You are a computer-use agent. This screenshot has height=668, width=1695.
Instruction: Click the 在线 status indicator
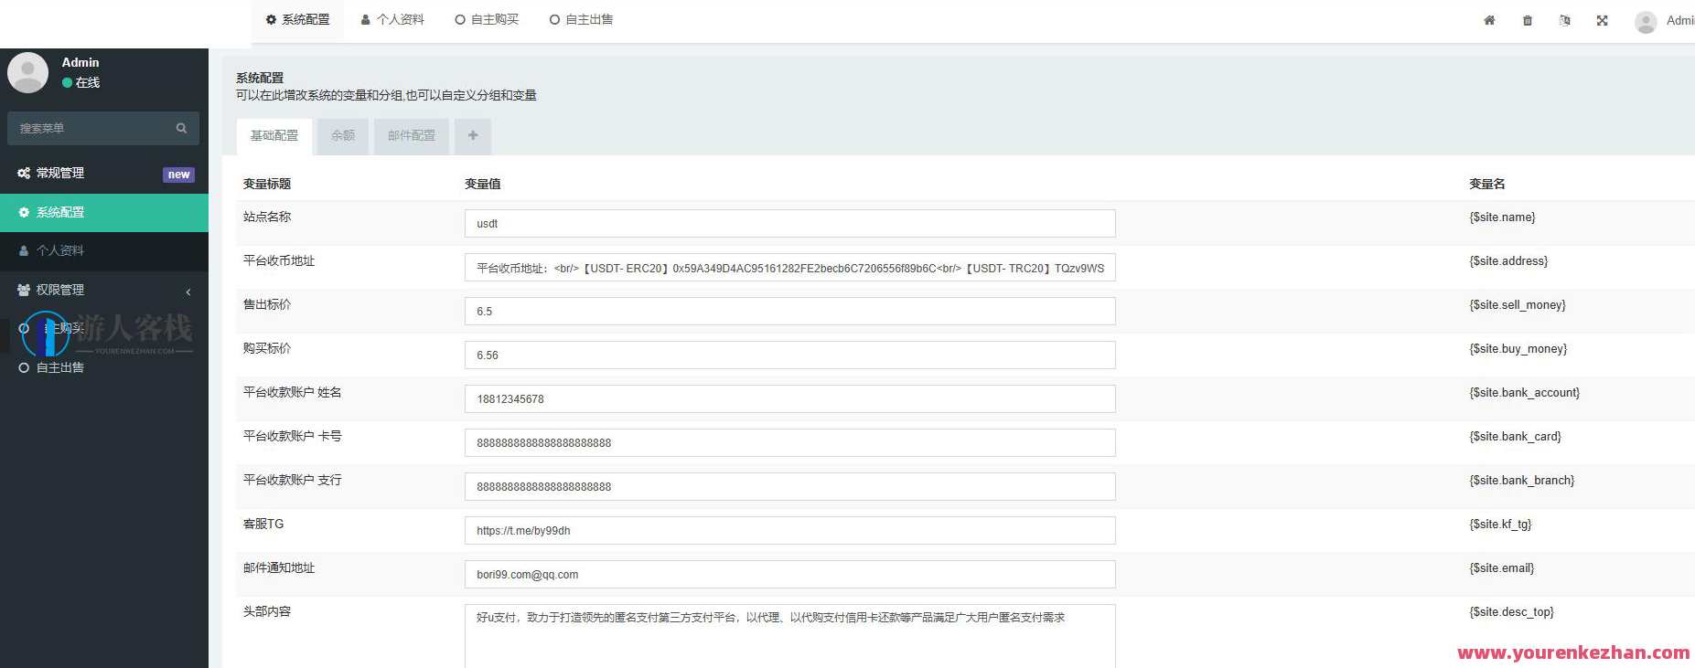[81, 82]
